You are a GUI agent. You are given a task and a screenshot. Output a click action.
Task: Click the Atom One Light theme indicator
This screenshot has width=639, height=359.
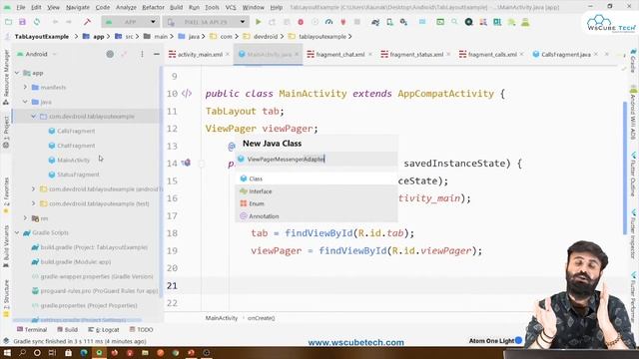pos(495,341)
